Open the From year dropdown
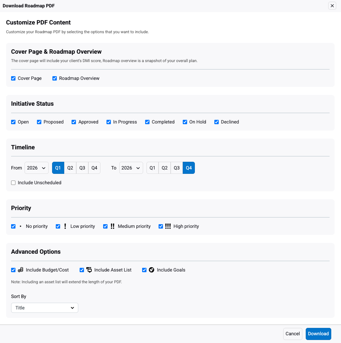This screenshot has height=343, width=341. click(37, 168)
